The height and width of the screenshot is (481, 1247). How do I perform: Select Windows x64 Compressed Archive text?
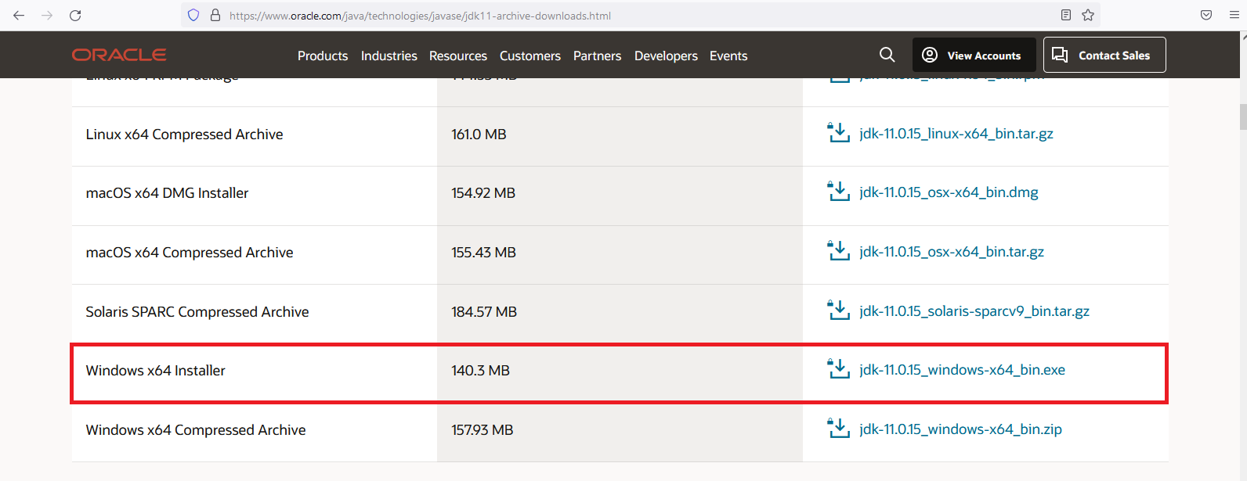tap(196, 430)
